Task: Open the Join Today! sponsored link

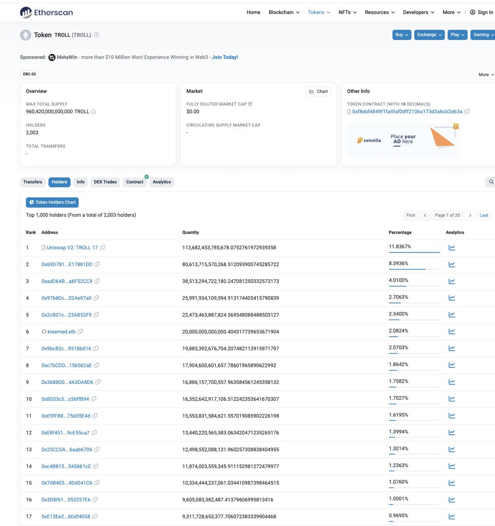Action: point(225,57)
